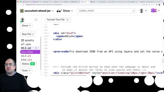Click the succulent-ahead-jar project icon

(22, 11)
